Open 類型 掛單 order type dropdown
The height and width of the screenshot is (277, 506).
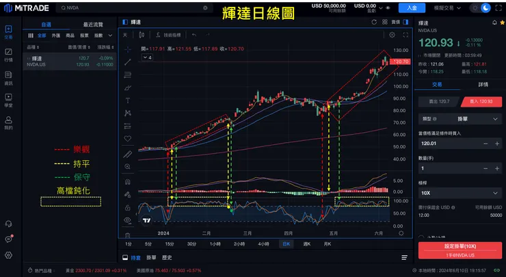tap(460, 119)
